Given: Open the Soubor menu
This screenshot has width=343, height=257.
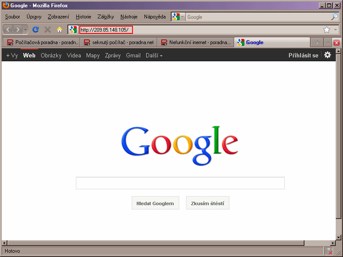Looking at the screenshot, I should click(12, 17).
